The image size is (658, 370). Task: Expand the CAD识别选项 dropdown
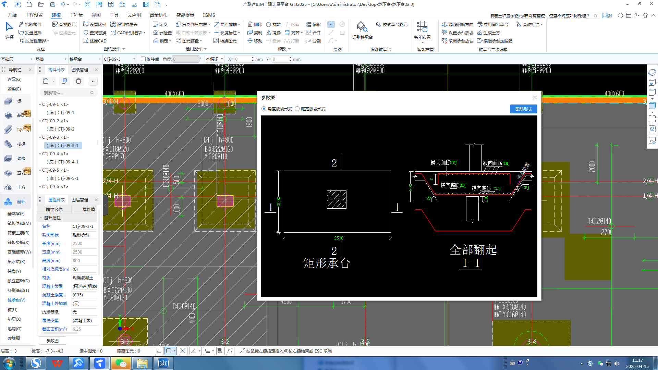tap(145, 33)
